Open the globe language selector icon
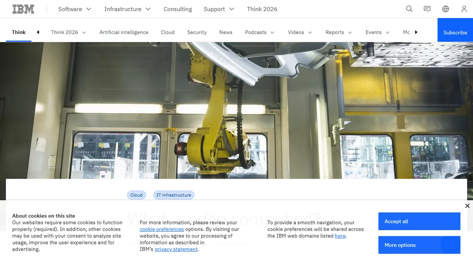Viewport: 473px width, 266px height. (x=445, y=9)
